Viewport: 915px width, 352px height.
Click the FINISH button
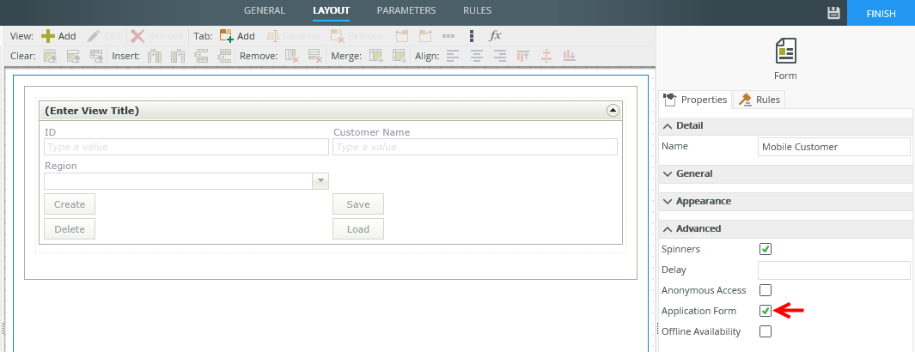coord(881,14)
